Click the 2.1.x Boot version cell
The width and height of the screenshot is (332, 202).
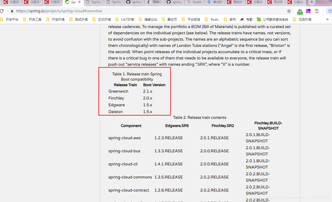tap(148, 91)
